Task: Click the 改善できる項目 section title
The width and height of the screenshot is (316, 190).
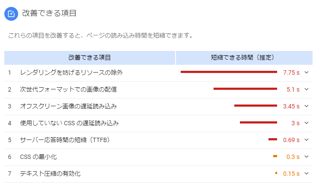Action: point(49,13)
